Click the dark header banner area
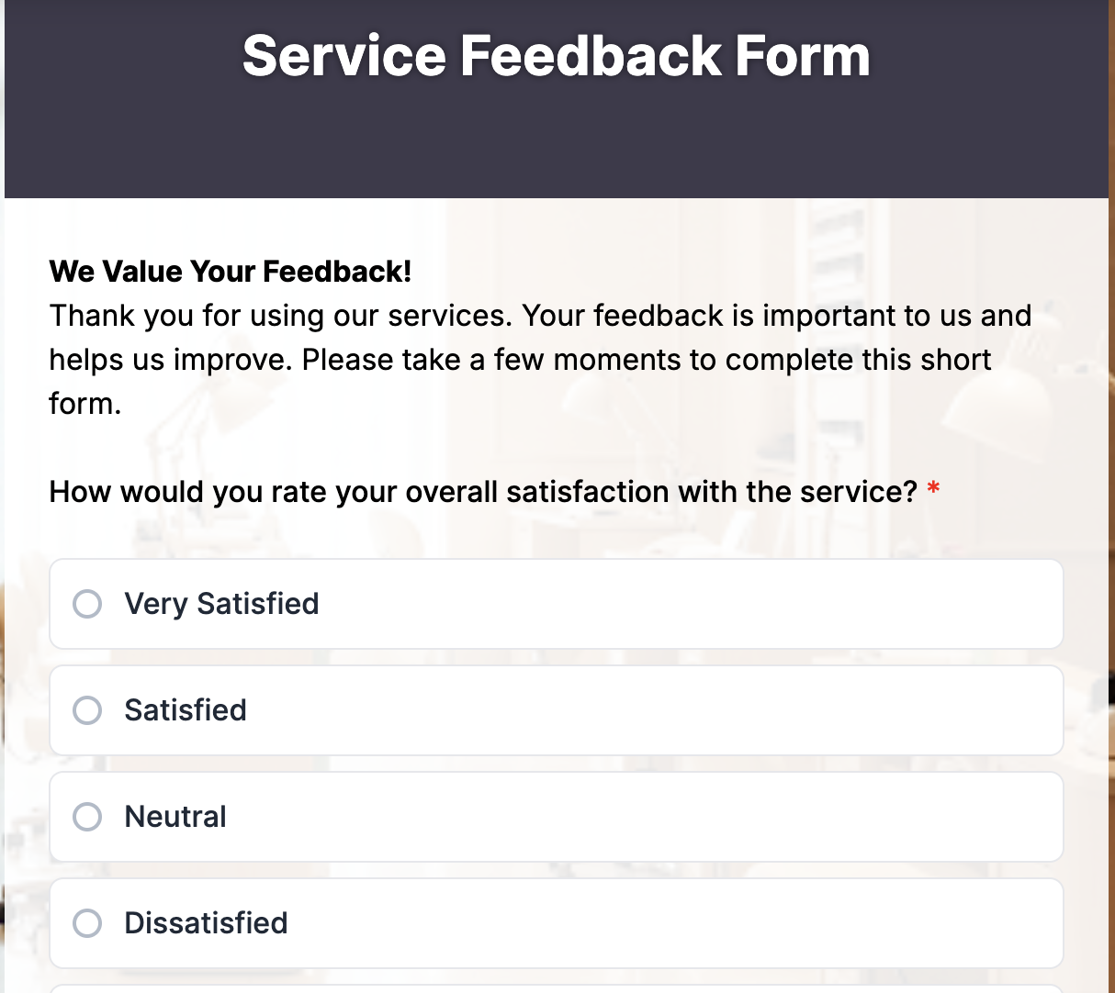Screen dimensions: 1115x993 [556, 147]
